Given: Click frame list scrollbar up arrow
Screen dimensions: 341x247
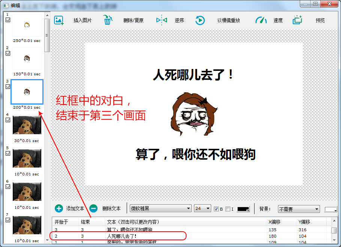Looking at the screenshot, I should point(47,15).
